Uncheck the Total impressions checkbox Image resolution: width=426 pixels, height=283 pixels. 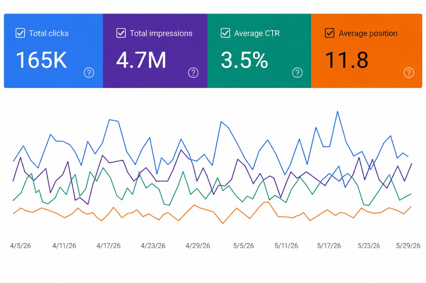(121, 33)
